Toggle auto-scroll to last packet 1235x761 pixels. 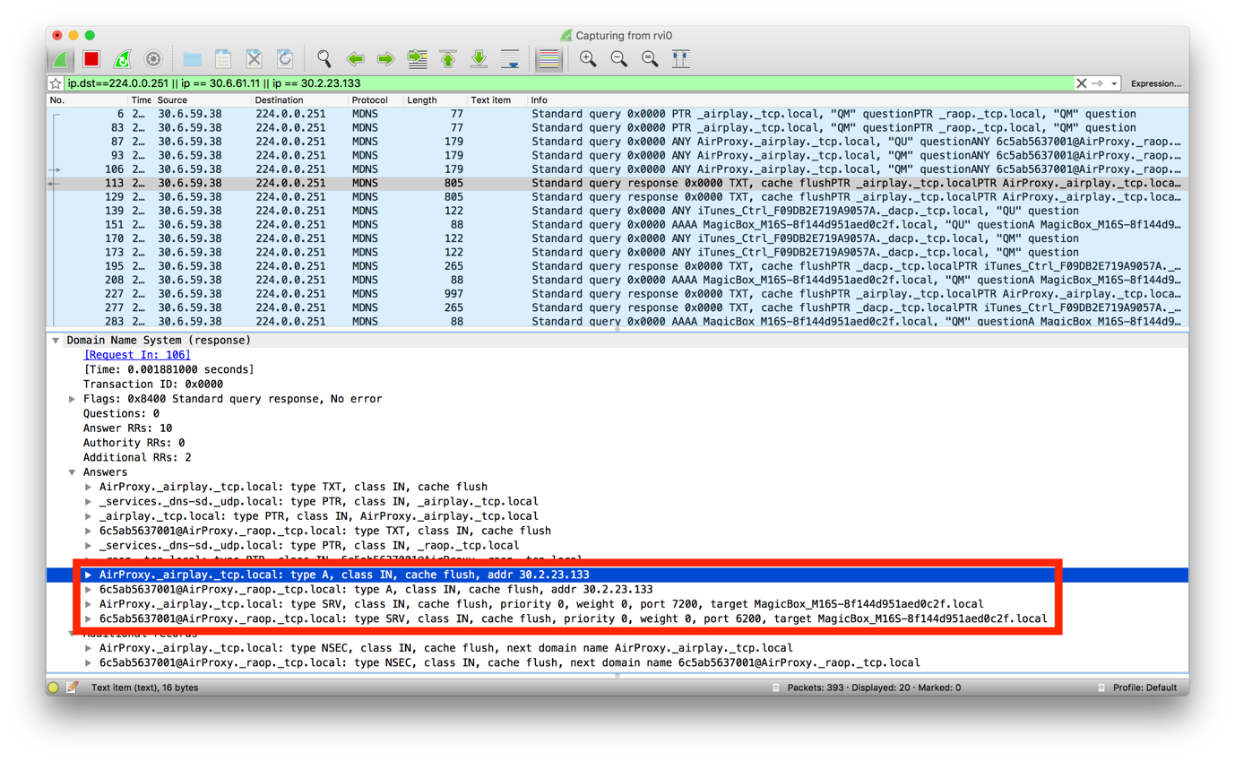click(x=510, y=59)
